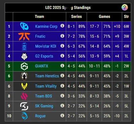This screenshot has width=134, height=124.
Task: Show info for Team BDS
Action: [62, 96]
